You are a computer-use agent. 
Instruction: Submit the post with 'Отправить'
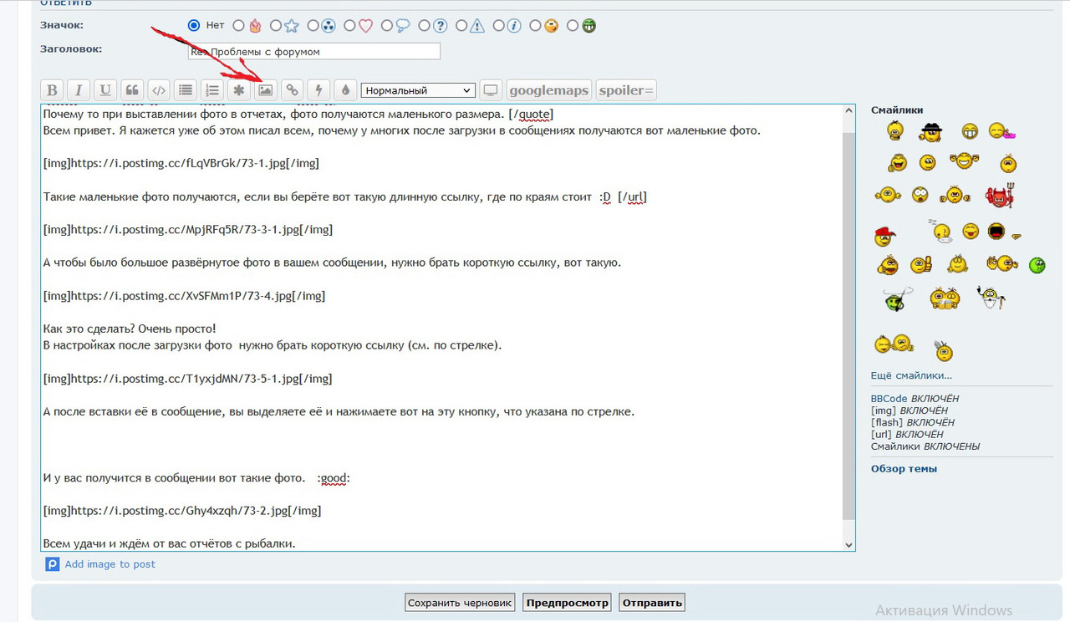click(653, 602)
